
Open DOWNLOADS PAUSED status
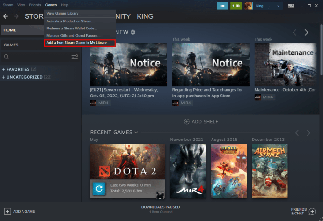click(x=161, y=207)
